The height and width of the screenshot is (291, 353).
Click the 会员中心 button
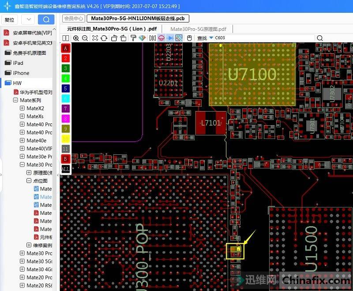tap(74, 19)
